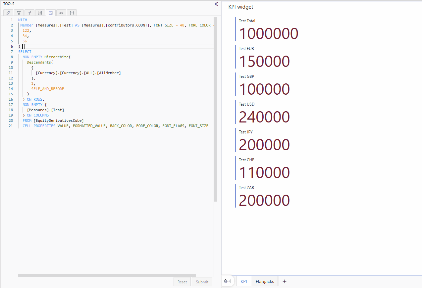Screen dimensions: 422x288
Task: Click the Test Total KPI value
Action: click(268, 33)
